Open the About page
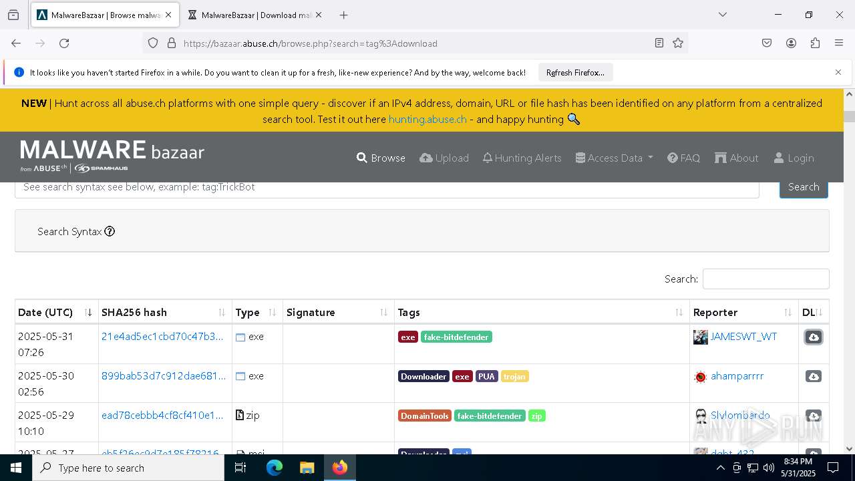 tap(736, 158)
